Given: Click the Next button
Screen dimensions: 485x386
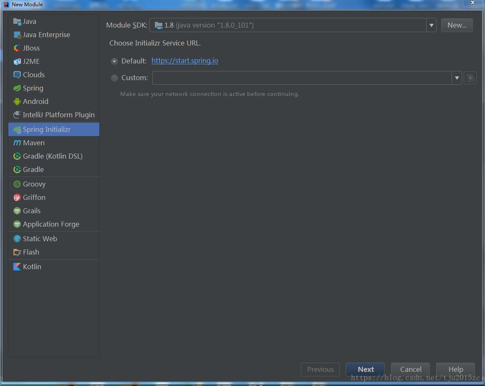Looking at the screenshot, I should pos(365,369).
